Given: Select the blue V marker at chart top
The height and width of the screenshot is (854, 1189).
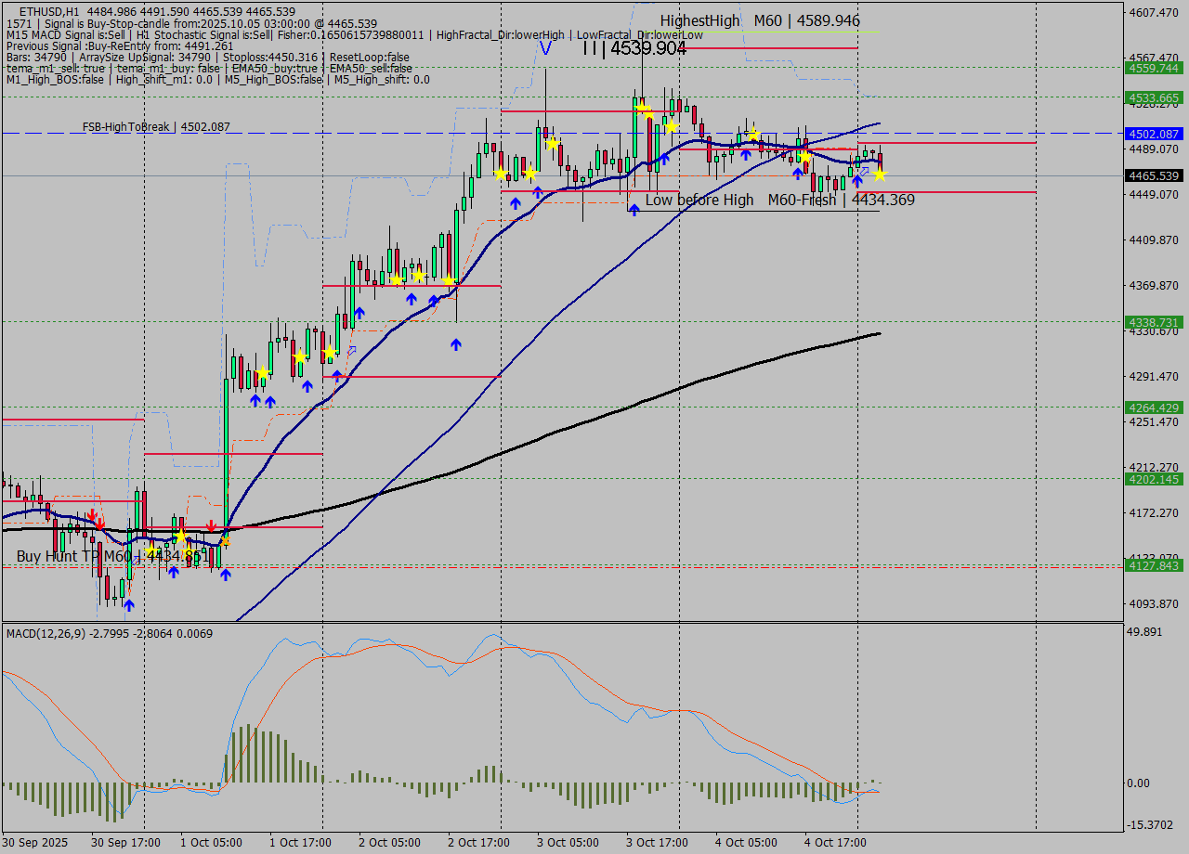Looking at the screenshot, I should pos(545,48).
